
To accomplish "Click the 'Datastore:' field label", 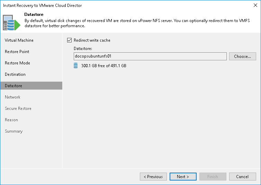I will tap(83, 49).
